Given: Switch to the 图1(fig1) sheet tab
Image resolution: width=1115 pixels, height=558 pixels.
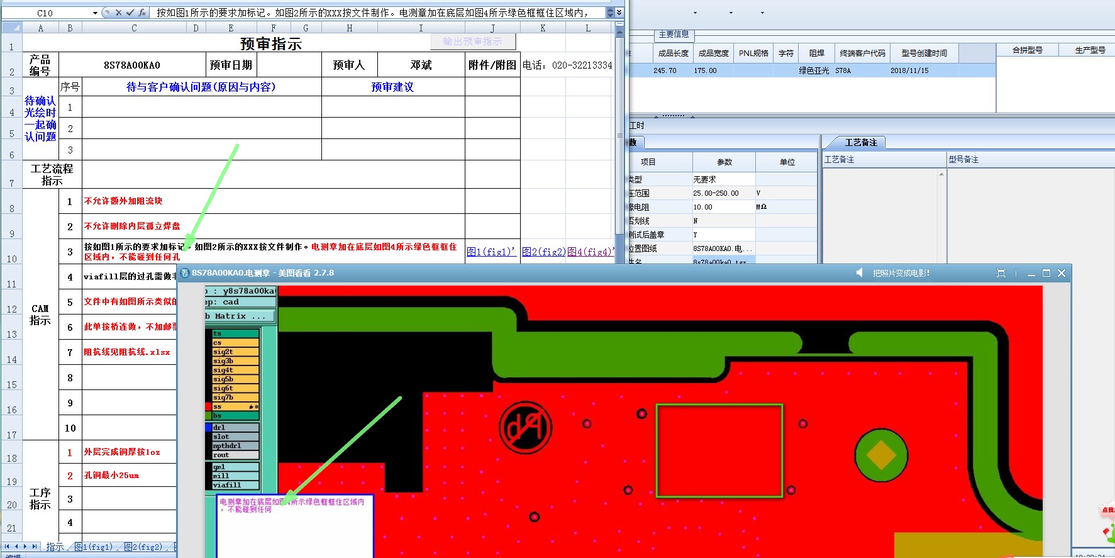Looking at the screenshot, I should pyautogui.click(x=94, y=547).
